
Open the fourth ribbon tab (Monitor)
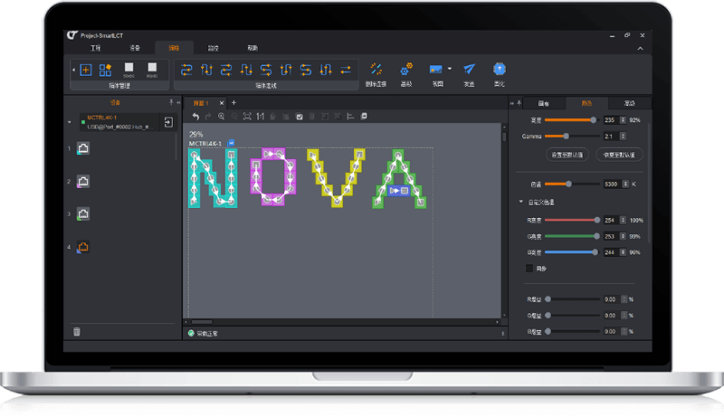tap(213, 48)
